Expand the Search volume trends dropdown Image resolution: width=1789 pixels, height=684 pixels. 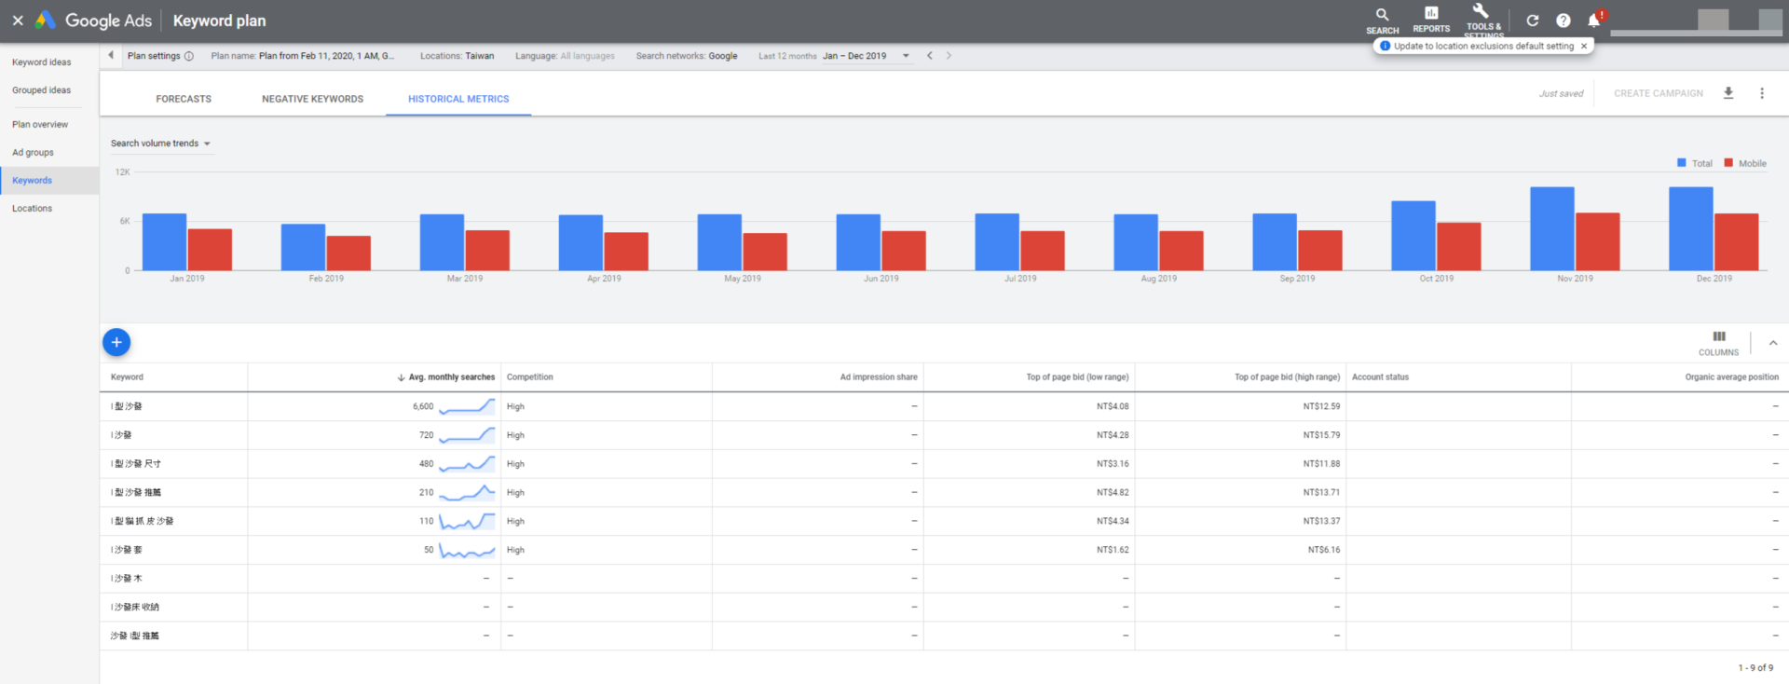[161, 144]
